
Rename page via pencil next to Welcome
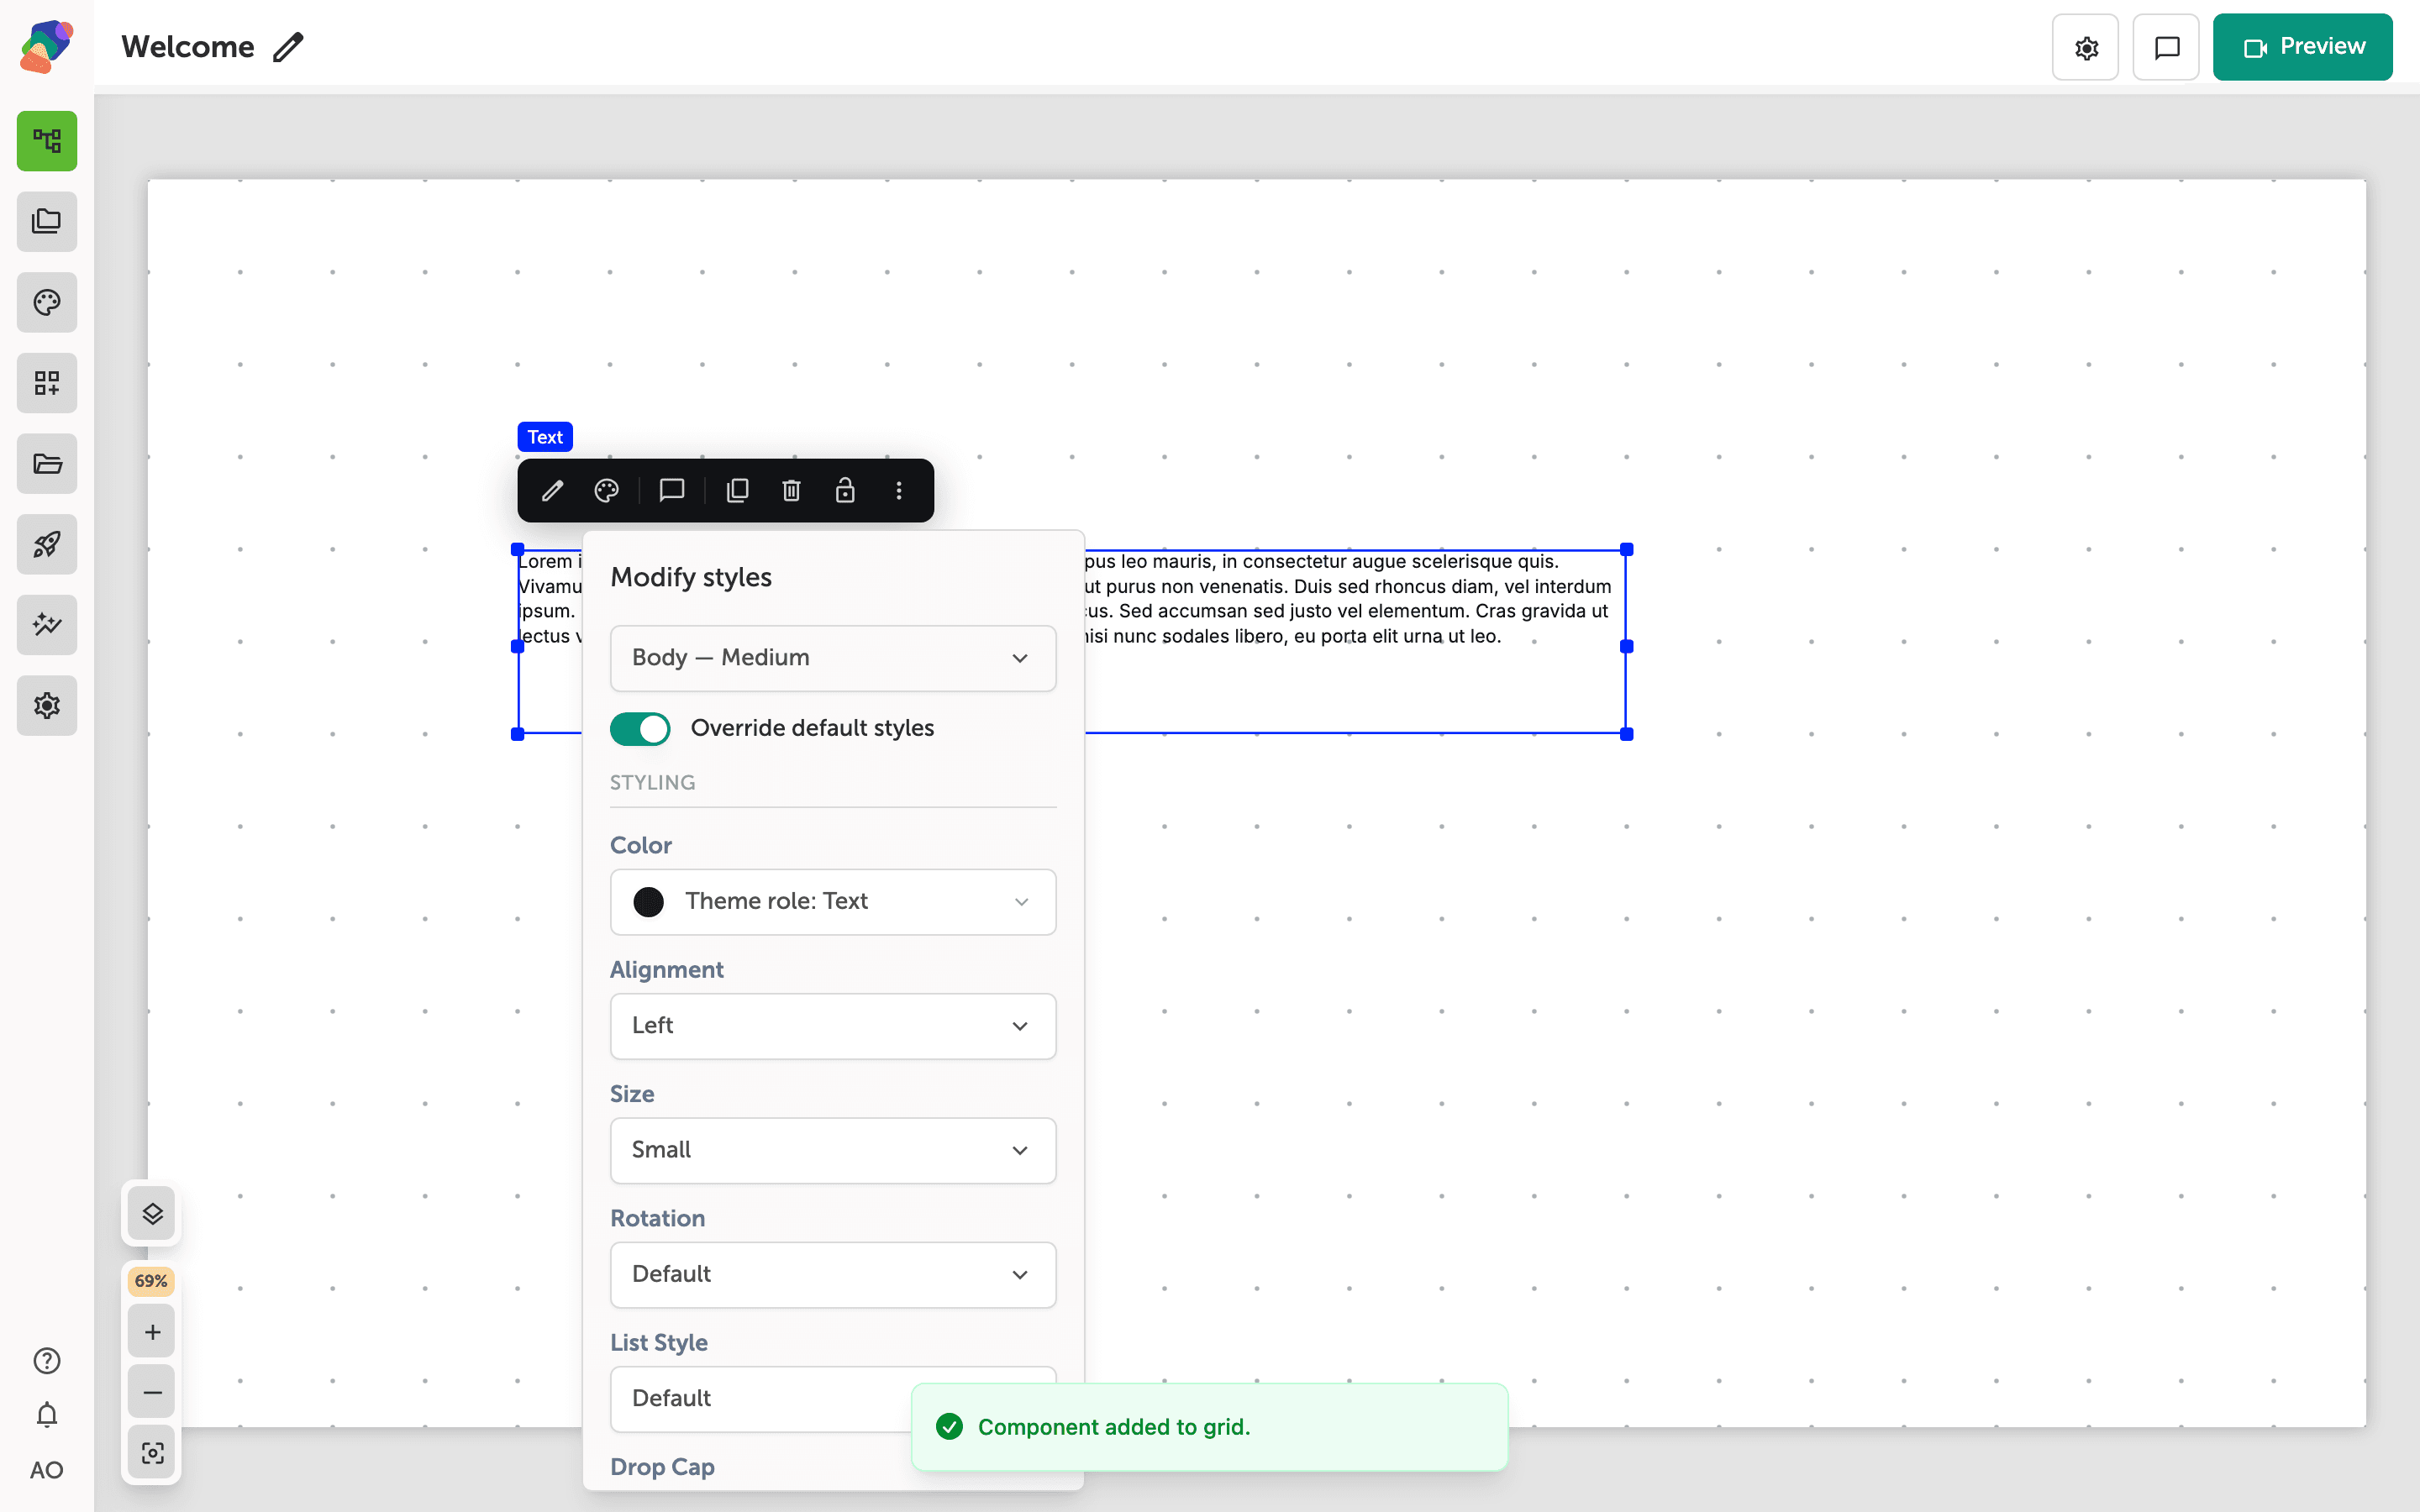[x=288, y=47]
